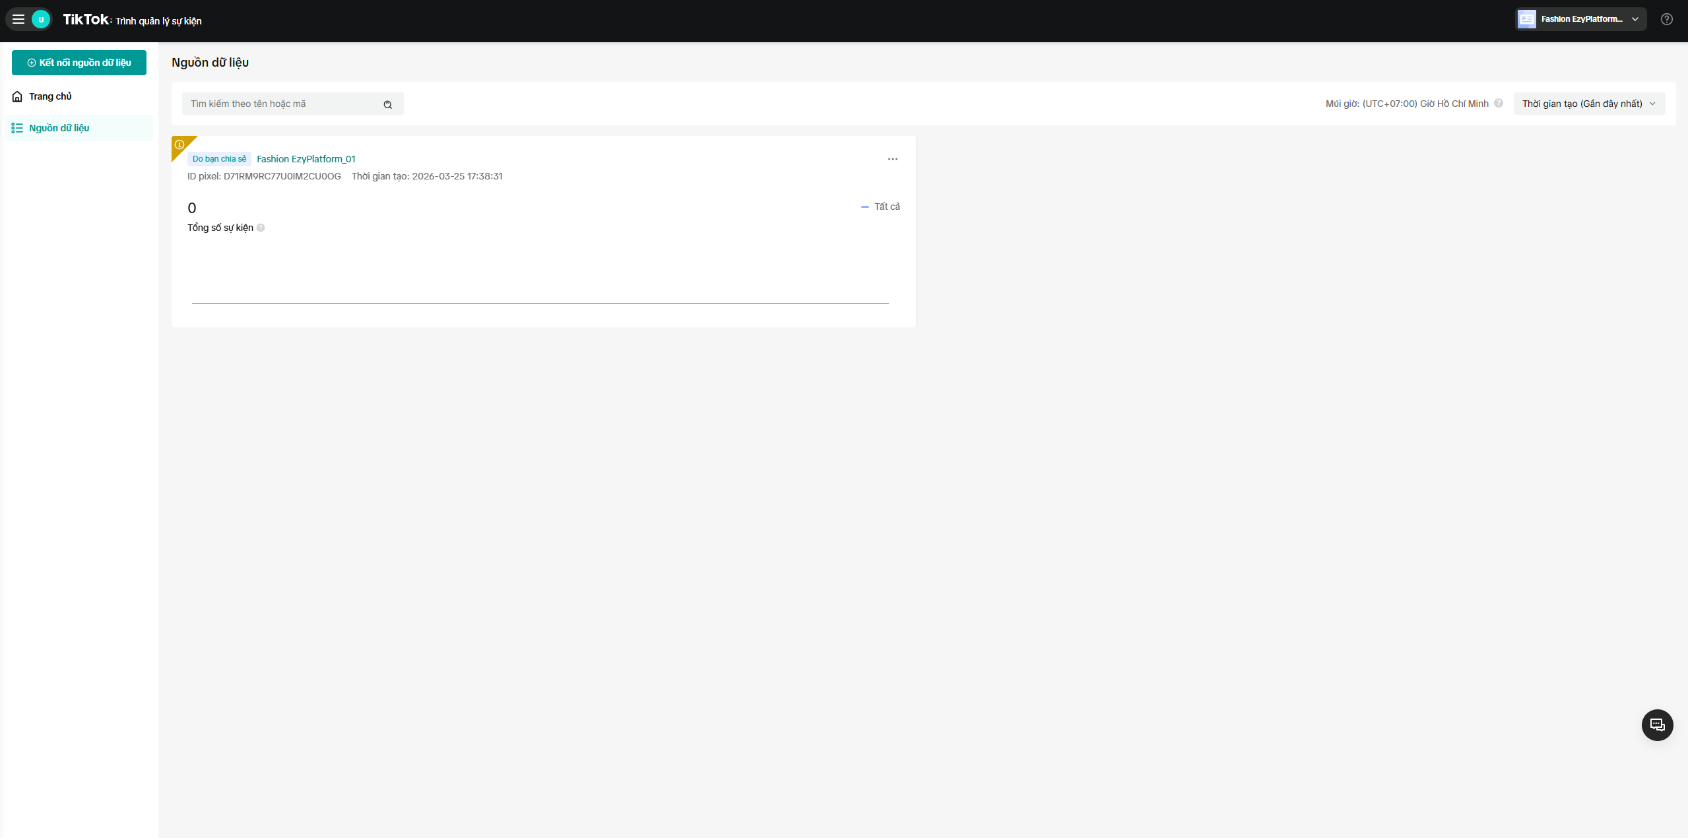Click the yellow warning corner badge

(179, 145)
